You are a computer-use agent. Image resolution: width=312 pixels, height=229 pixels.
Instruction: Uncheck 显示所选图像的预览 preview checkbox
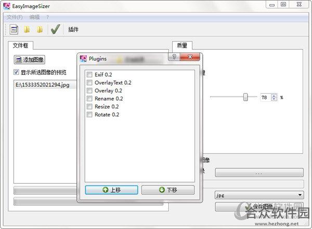(16, 72)
